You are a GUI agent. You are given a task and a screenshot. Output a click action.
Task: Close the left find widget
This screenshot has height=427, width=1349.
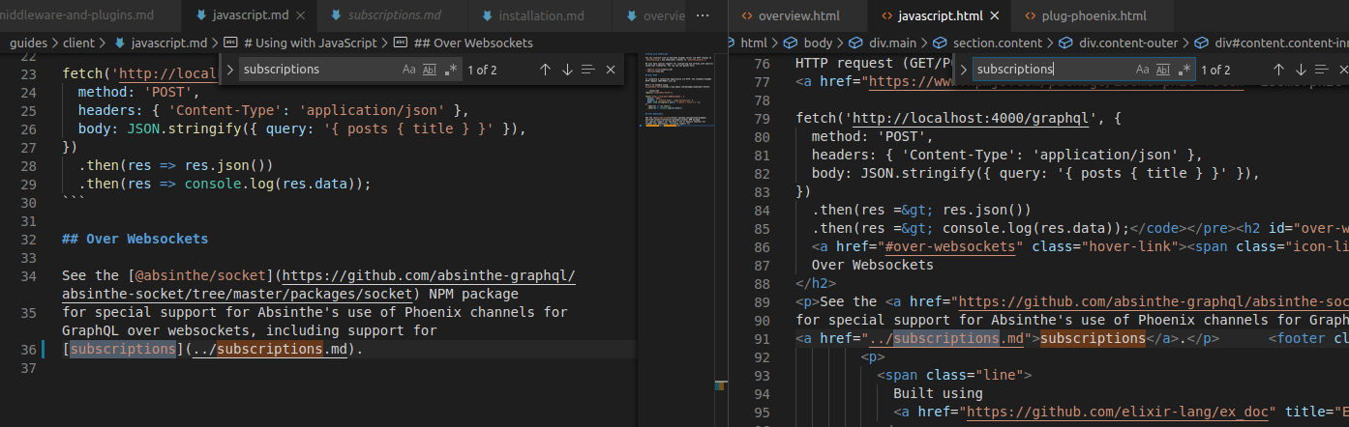tap(611, 70)
